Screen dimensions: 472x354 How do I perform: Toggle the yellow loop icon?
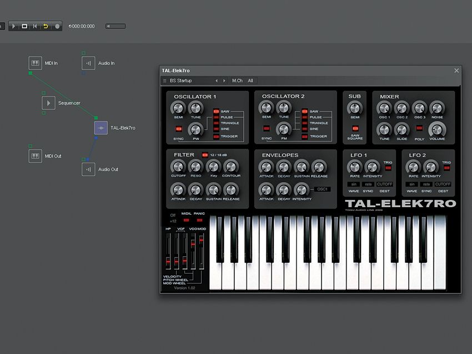46,26
